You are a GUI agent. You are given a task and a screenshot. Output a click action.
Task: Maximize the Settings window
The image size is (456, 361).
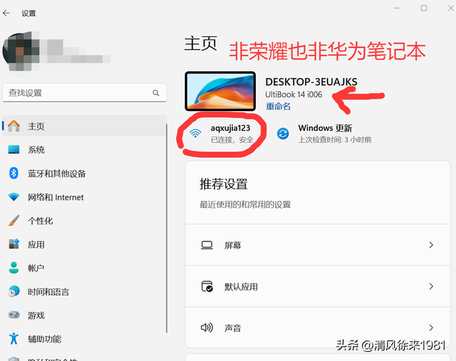[x=424, y=8]
